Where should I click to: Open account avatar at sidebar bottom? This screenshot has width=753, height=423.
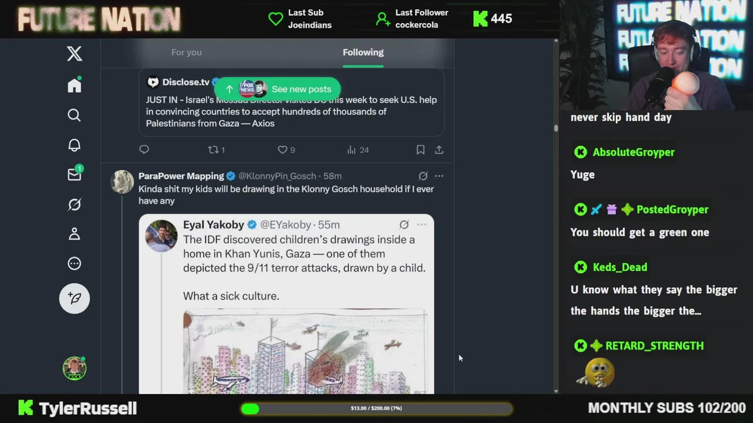[x=74, y=368]
